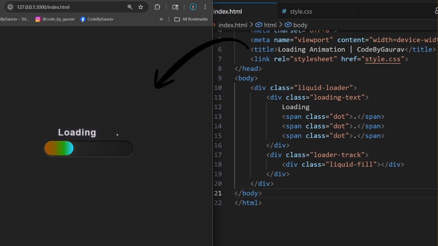Screen dimensions: 438x246
Task: Expand hidden bookmarks with the chevron
Action: pos(161,19)
